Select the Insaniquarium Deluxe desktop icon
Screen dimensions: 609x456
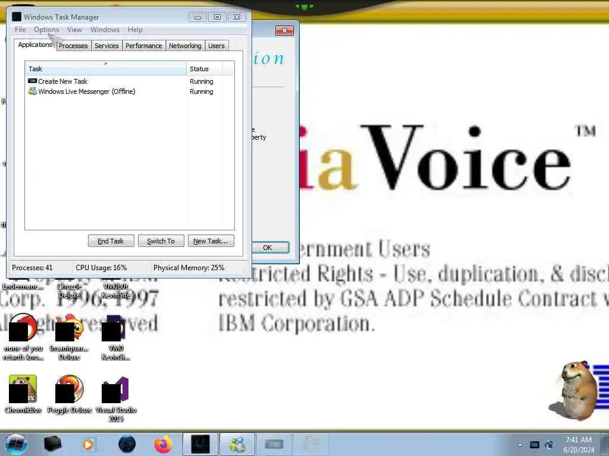point(69,337)
